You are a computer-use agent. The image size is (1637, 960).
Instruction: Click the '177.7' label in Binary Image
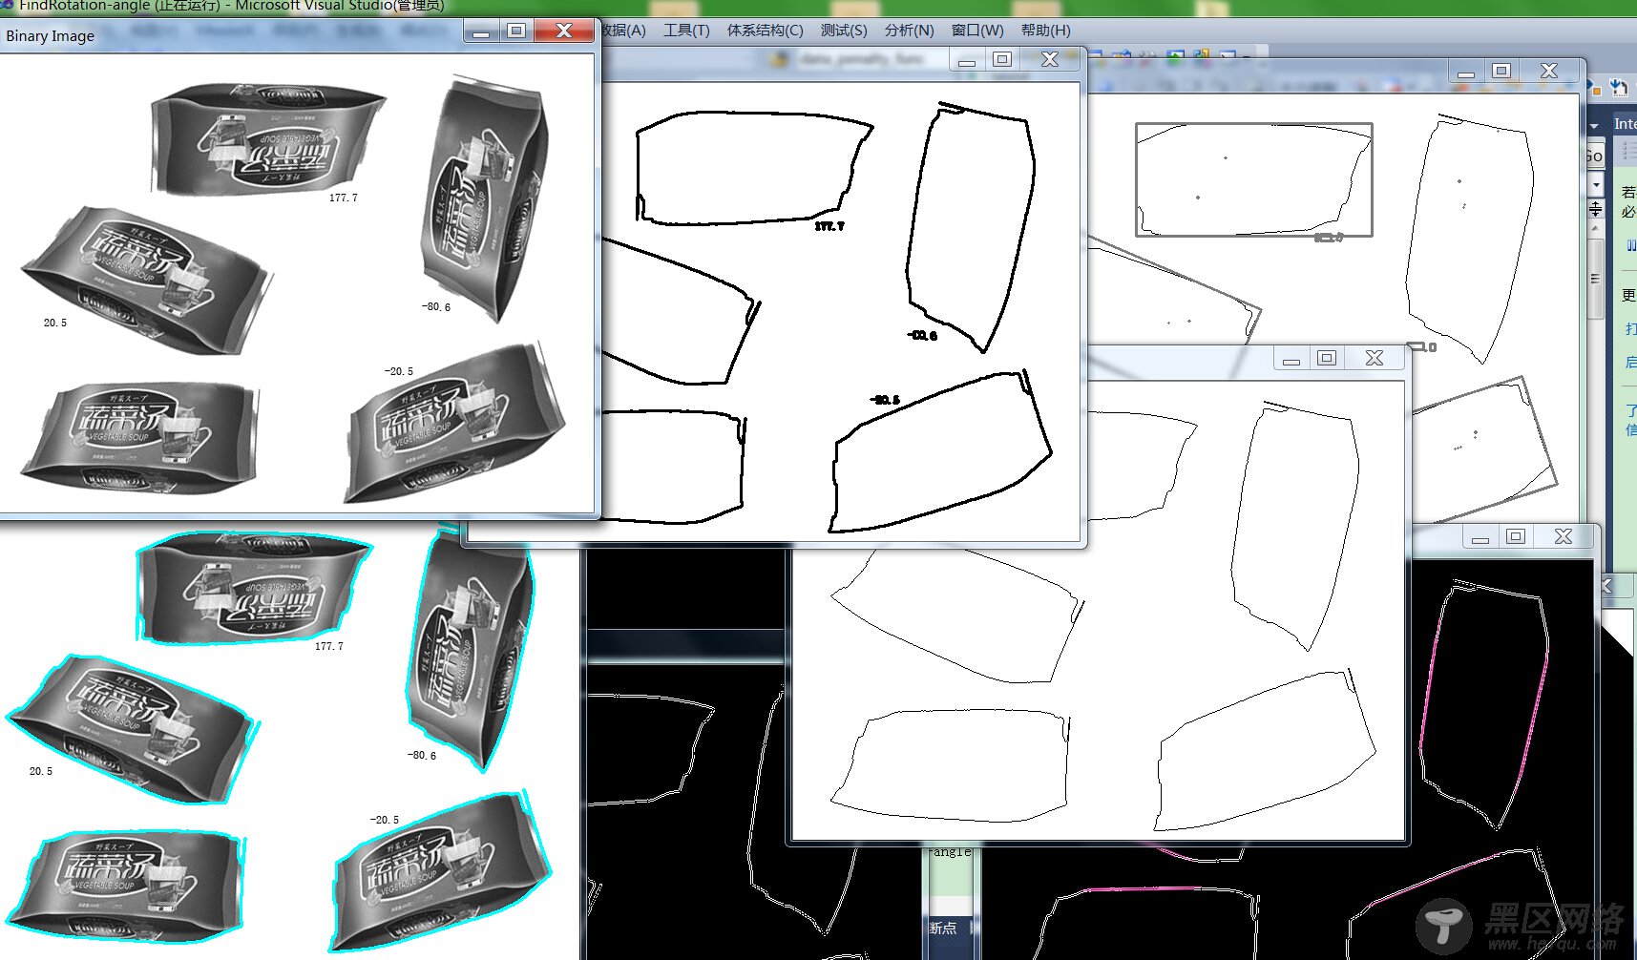pyautogui.click(x=344, y=198)
